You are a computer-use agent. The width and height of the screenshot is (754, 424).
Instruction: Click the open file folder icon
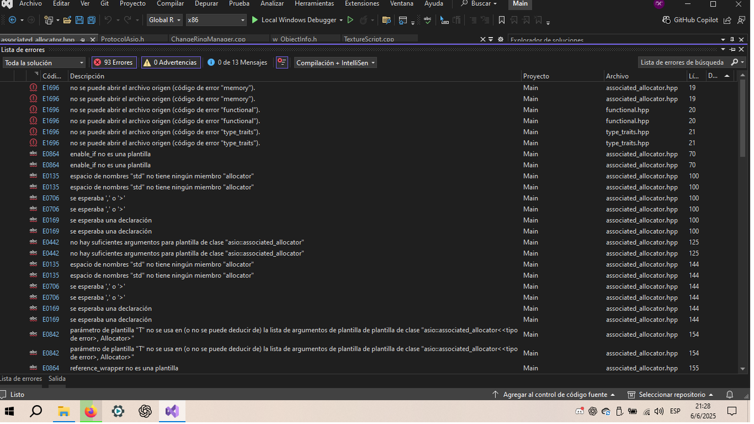67,20
